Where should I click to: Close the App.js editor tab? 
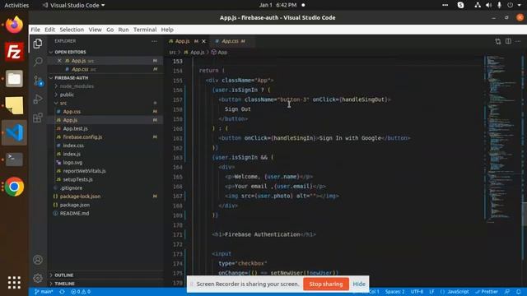coord(203,41)
